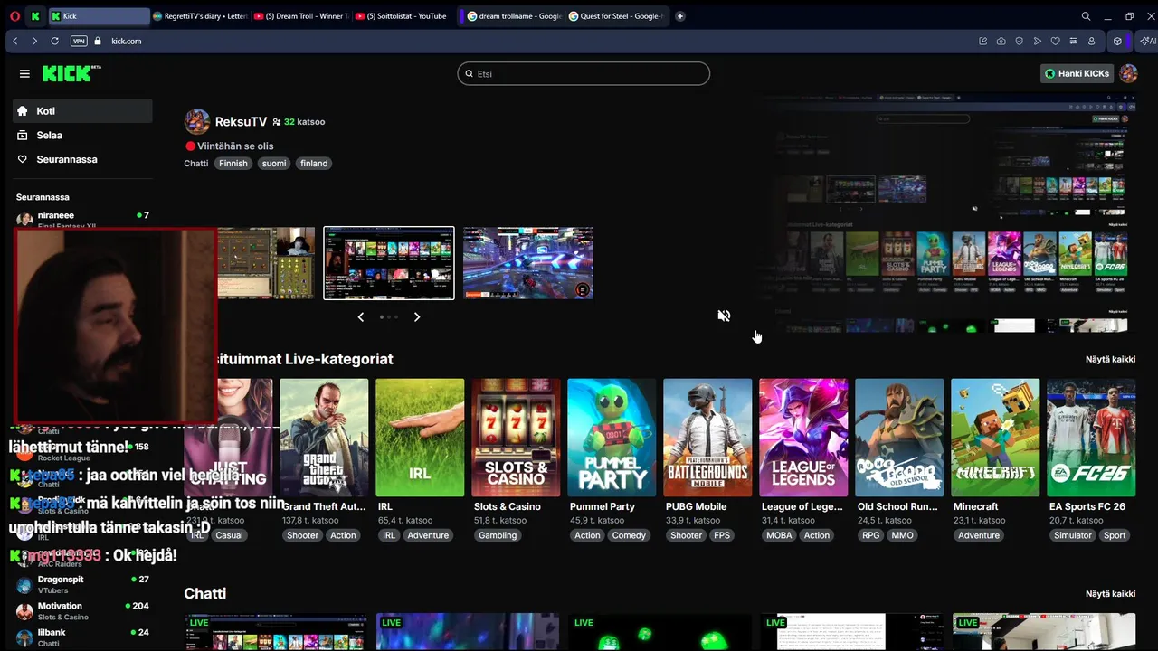Open League of Legends category card

pyautogui.click(x=803, y=438)
